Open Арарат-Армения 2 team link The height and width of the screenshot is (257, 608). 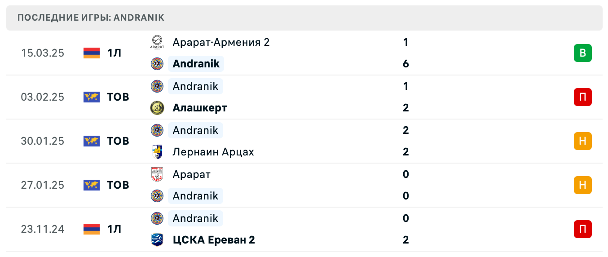221,42
